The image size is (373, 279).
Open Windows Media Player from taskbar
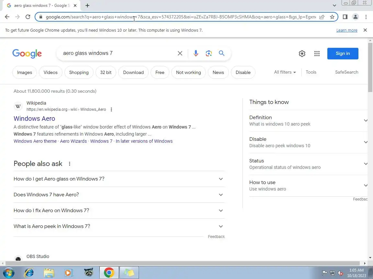(69, 273)
